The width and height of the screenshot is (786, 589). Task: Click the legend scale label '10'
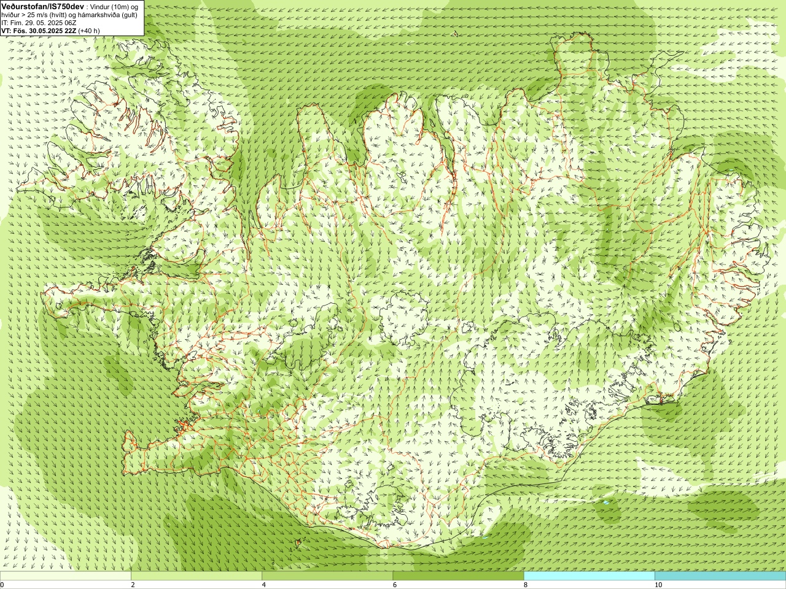[658, 585]
